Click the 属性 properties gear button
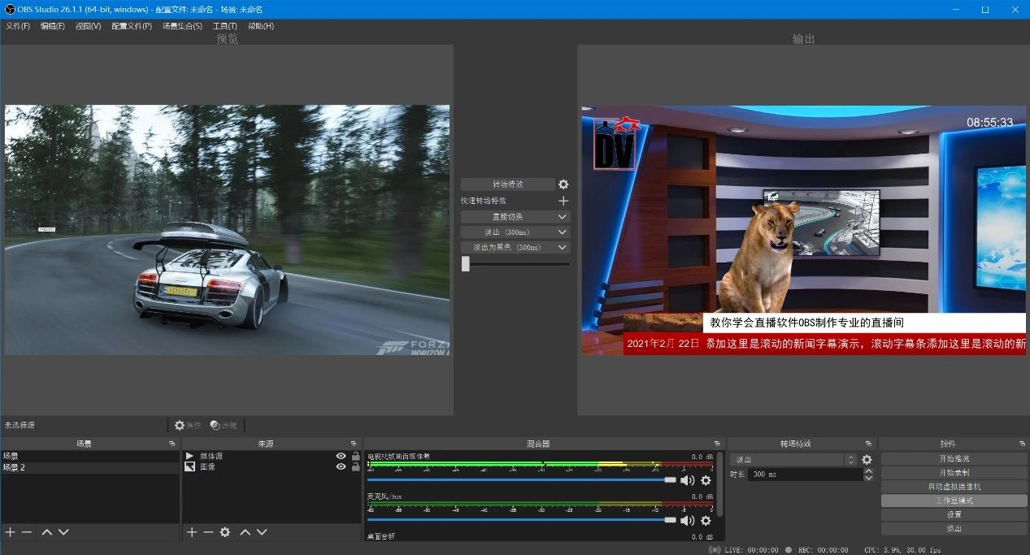Screen dimensions: 1030x555 [x=188, y=425]
